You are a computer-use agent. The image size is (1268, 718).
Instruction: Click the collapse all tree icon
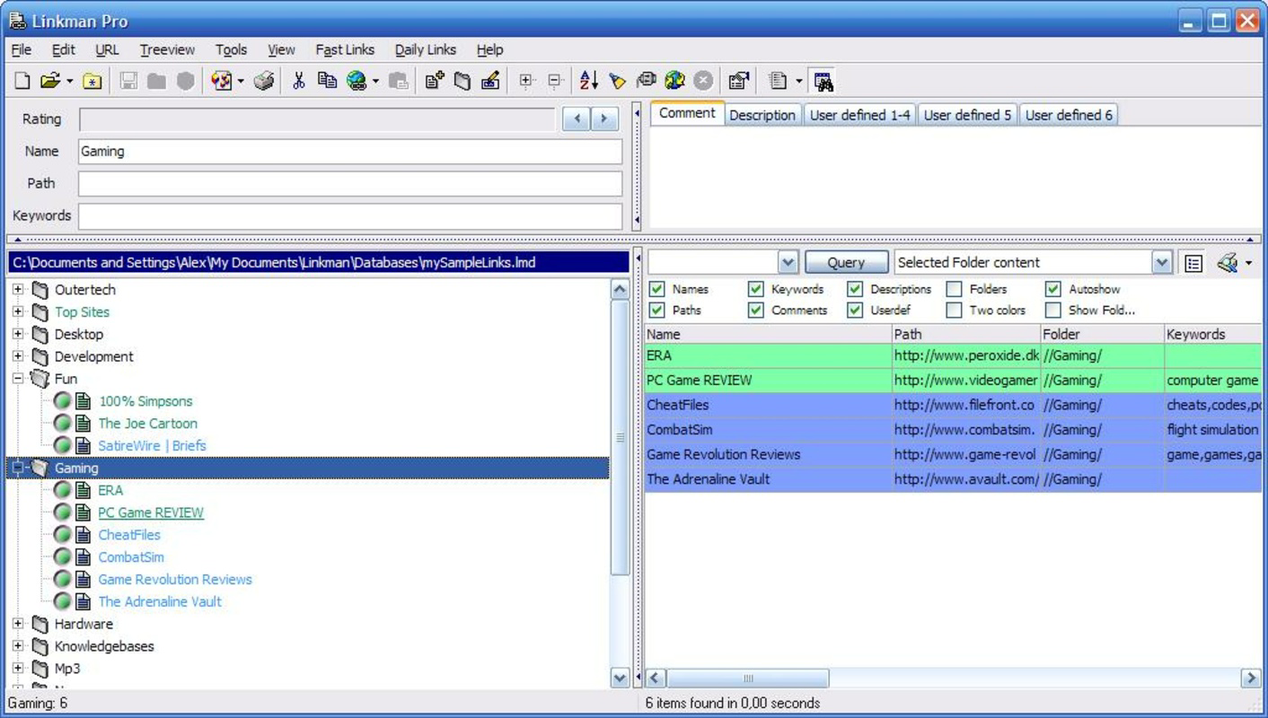555,81
